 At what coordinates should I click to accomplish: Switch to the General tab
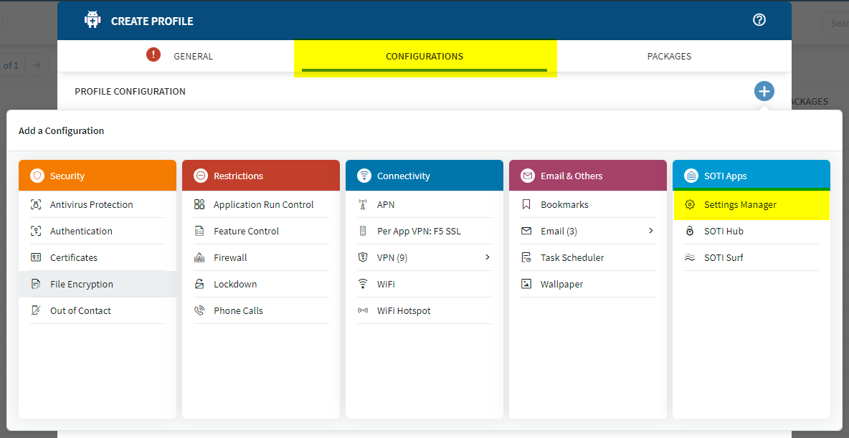coord(193,57)
